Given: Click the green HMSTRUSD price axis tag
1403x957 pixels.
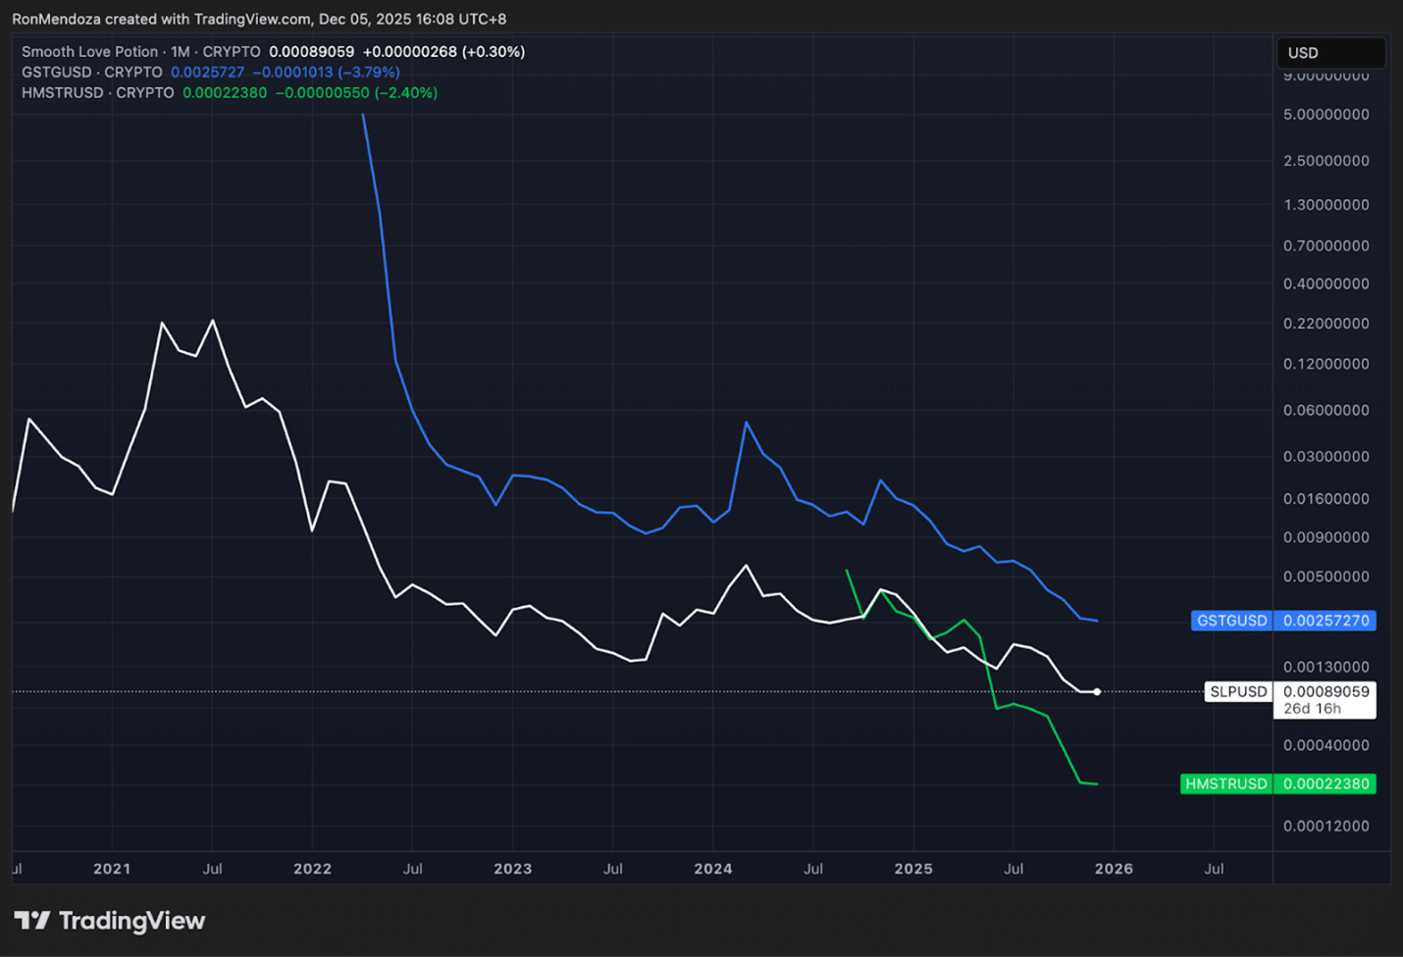Looking at the screenshot, I should (1225, 784).
